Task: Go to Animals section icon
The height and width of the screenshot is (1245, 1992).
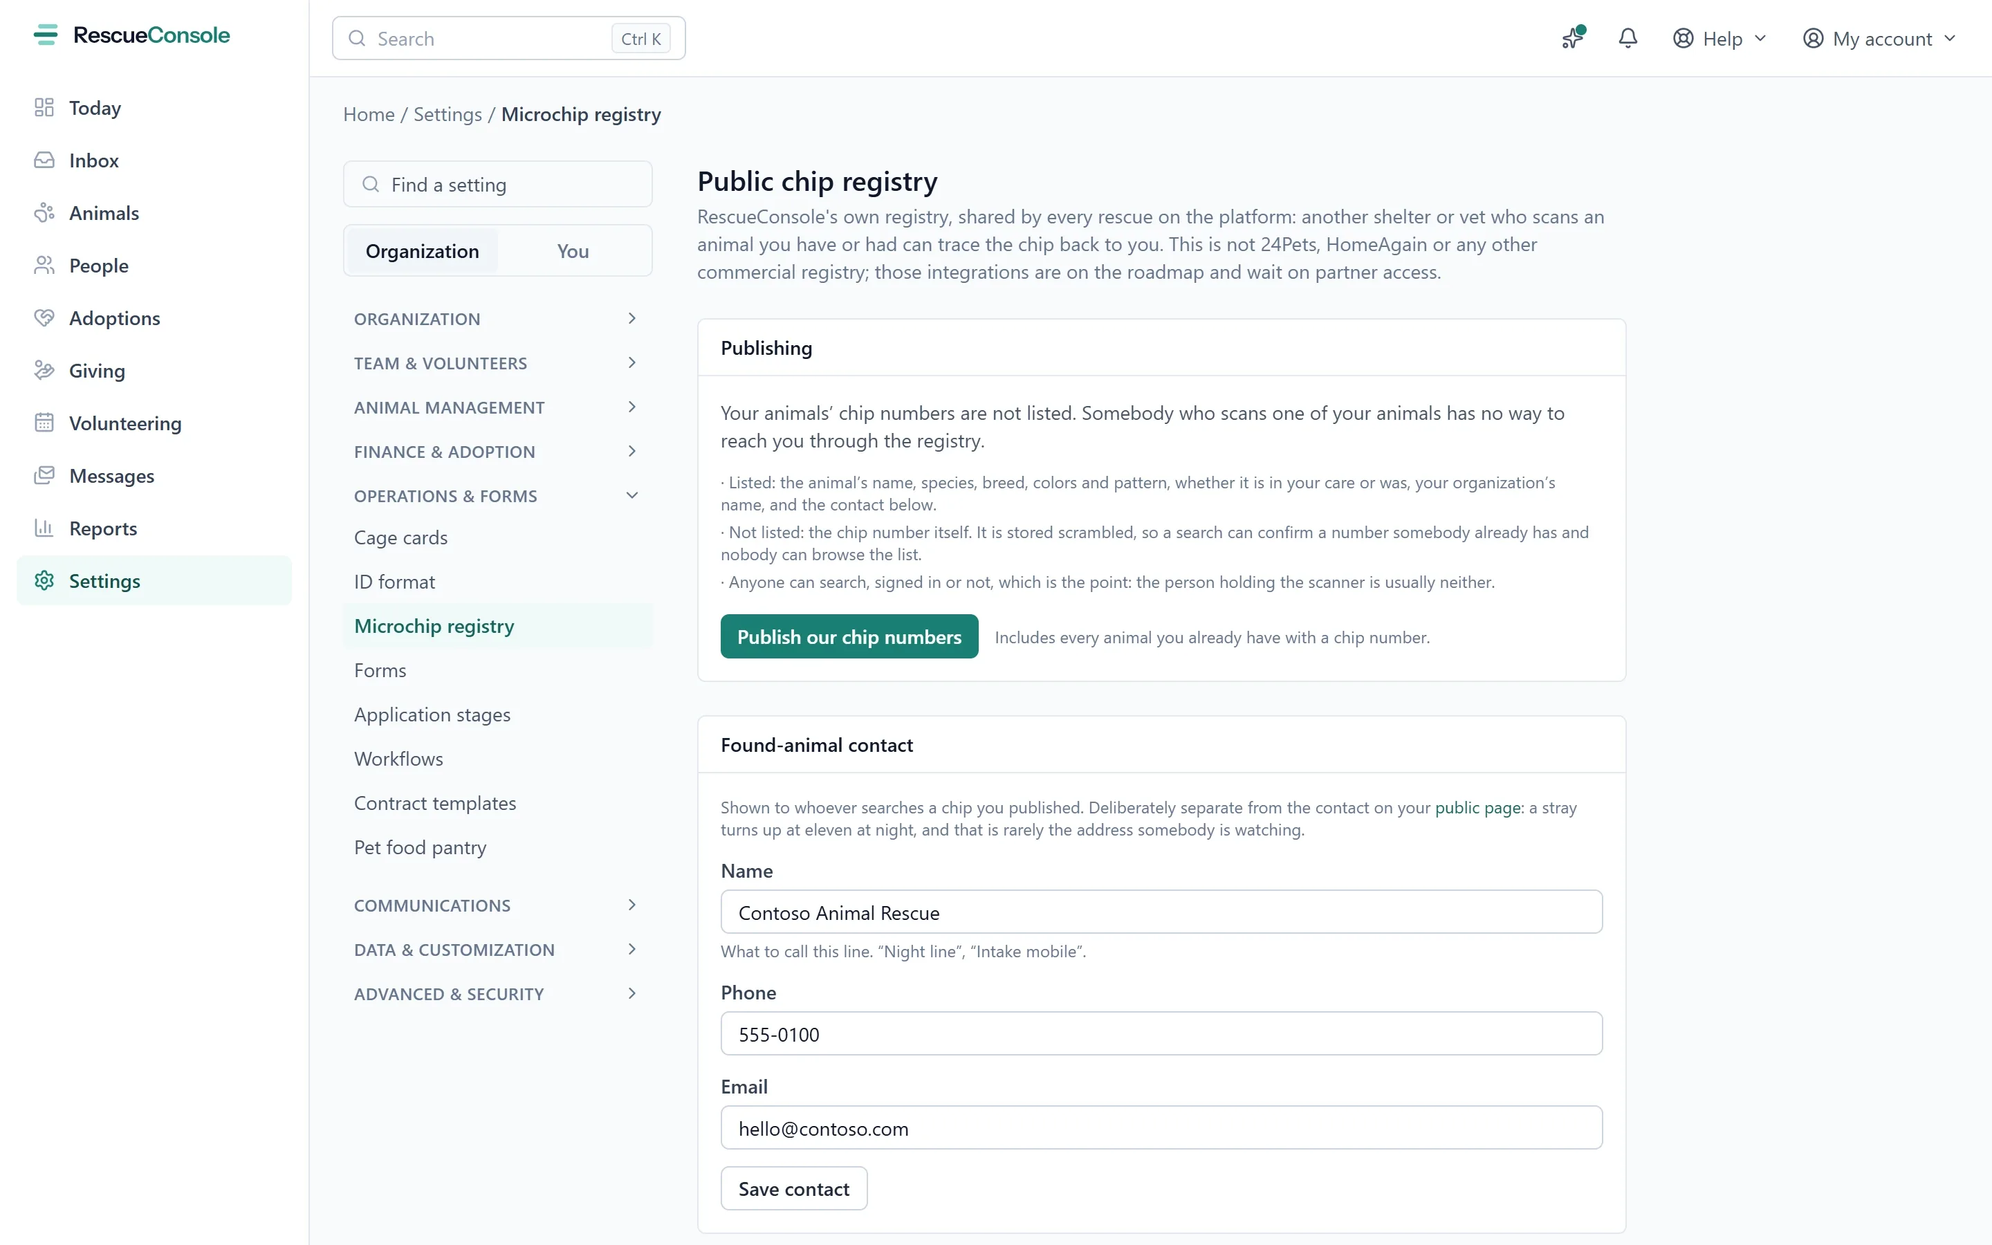Action: pyautogui.click(x=44, y=213)
